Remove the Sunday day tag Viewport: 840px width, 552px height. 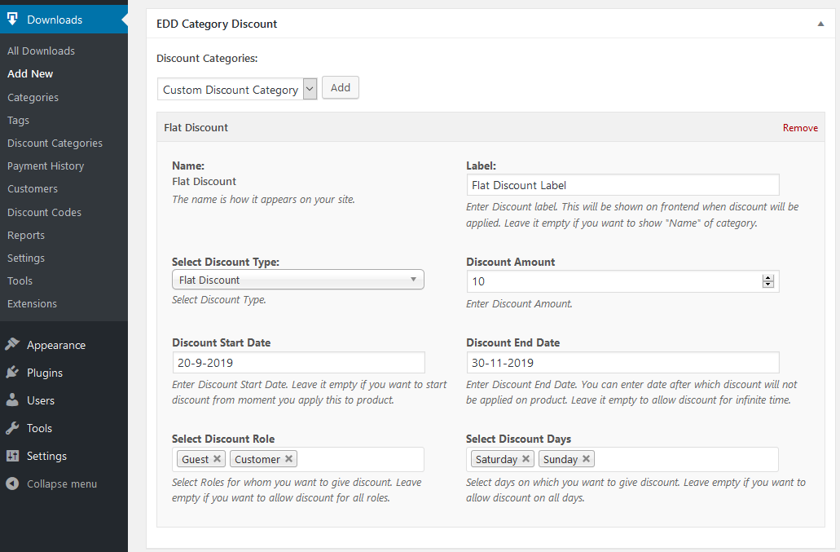click(586, 459)
